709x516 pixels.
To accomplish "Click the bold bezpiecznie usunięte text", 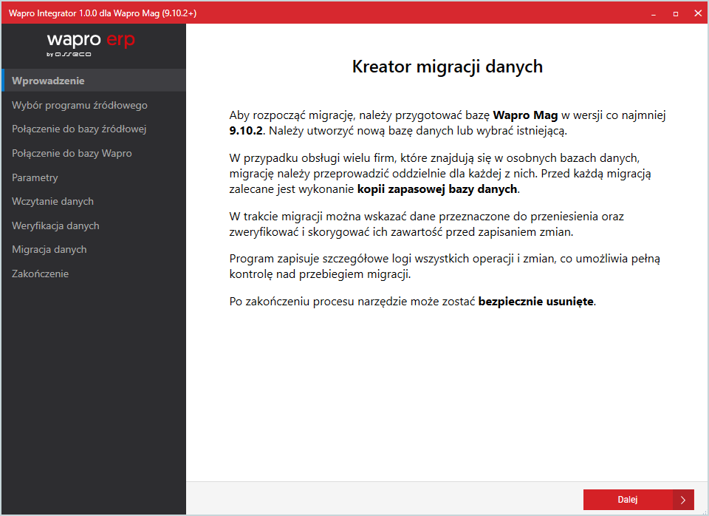I will tap(535, 302).
